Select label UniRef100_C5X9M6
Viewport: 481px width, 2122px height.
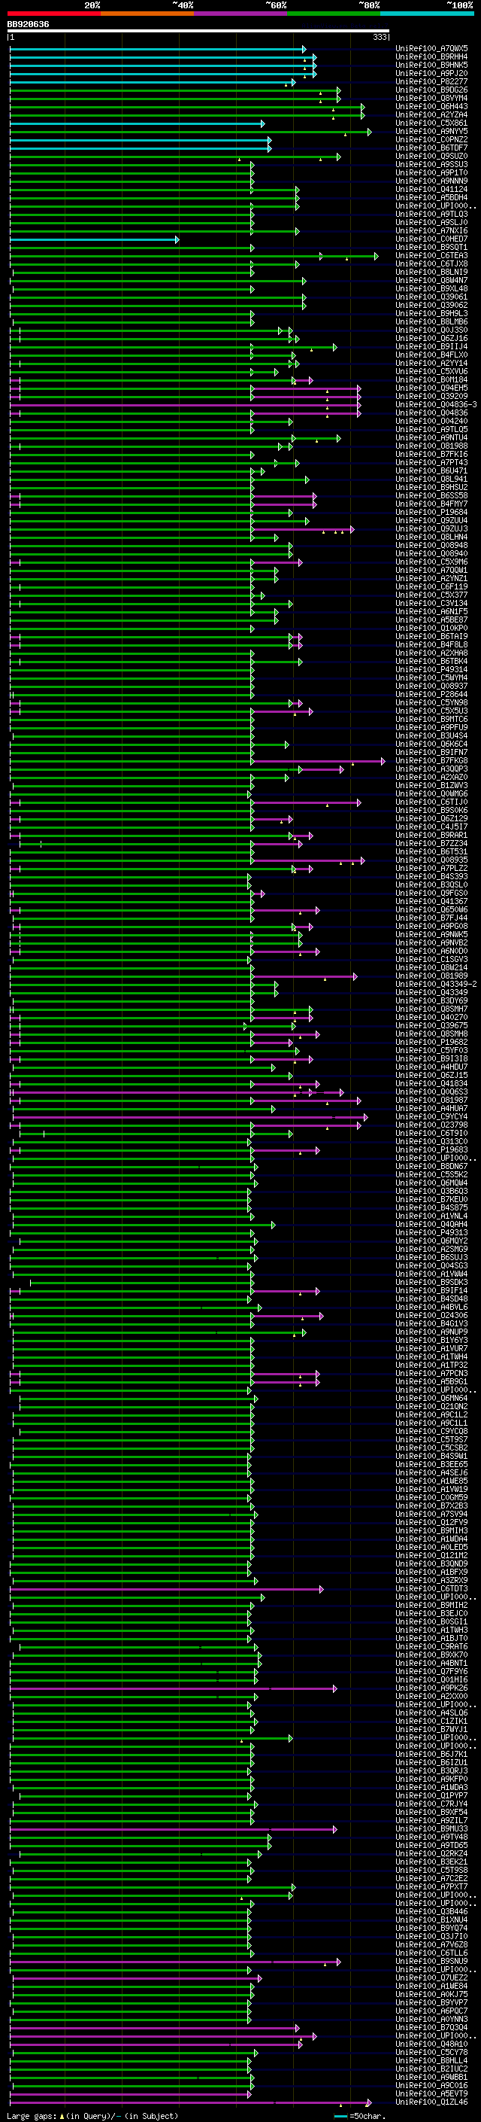[431, 562]
